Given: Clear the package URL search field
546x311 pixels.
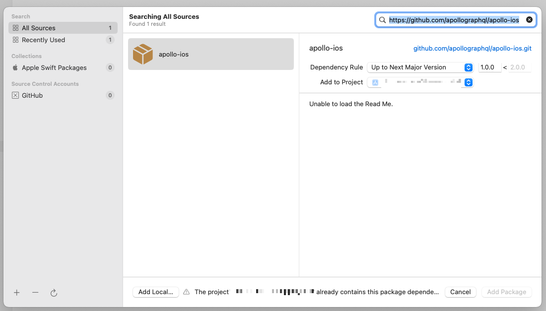Looking at the screenshot, I should (x=529, y=20).
